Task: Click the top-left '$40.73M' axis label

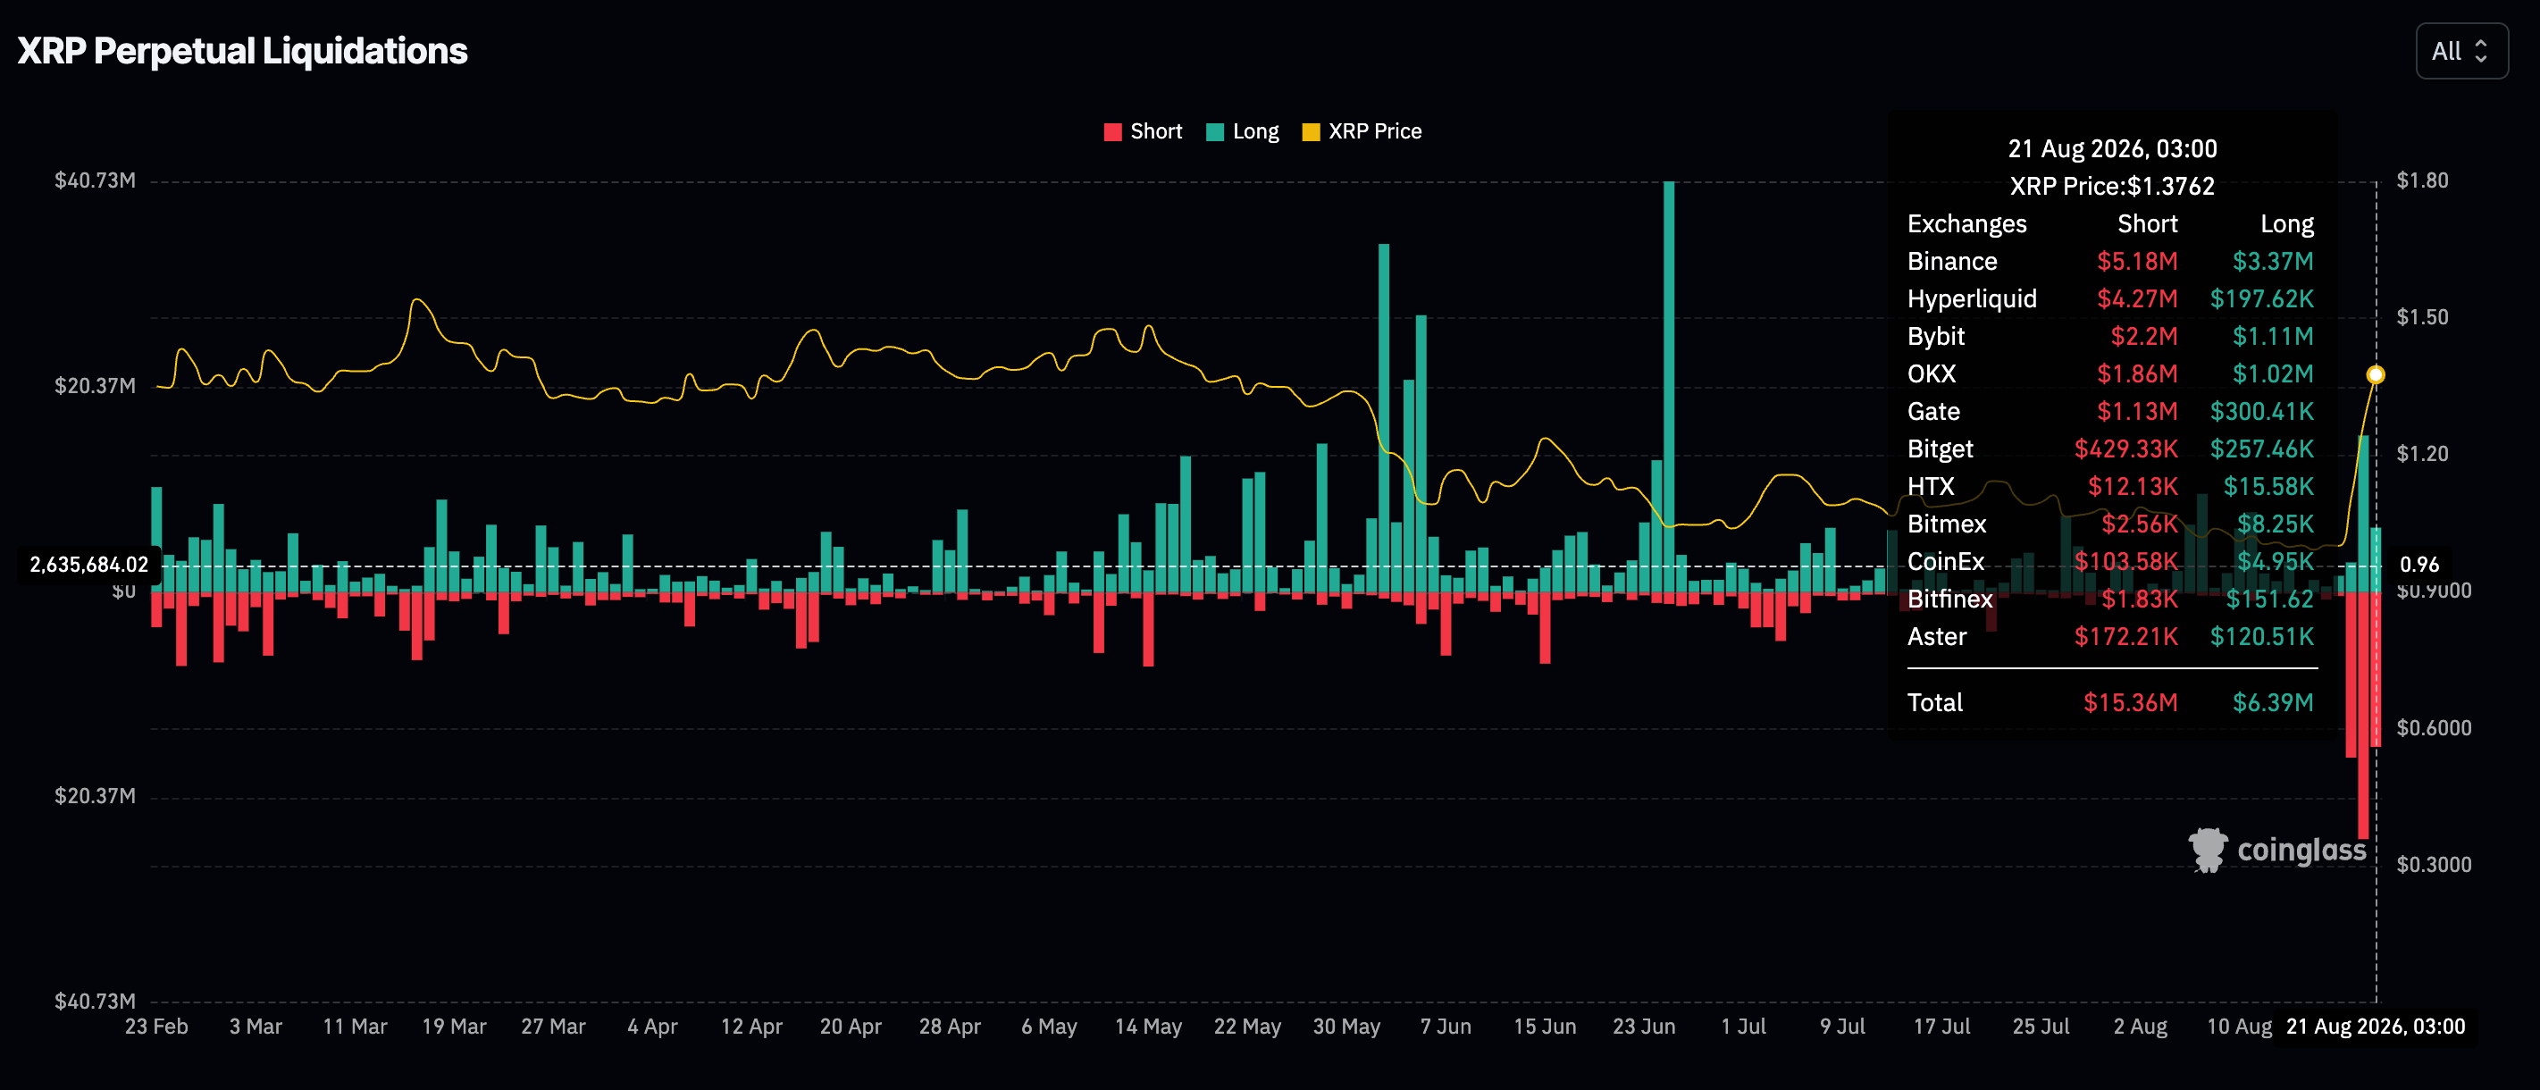Action: tap(95, 180)
